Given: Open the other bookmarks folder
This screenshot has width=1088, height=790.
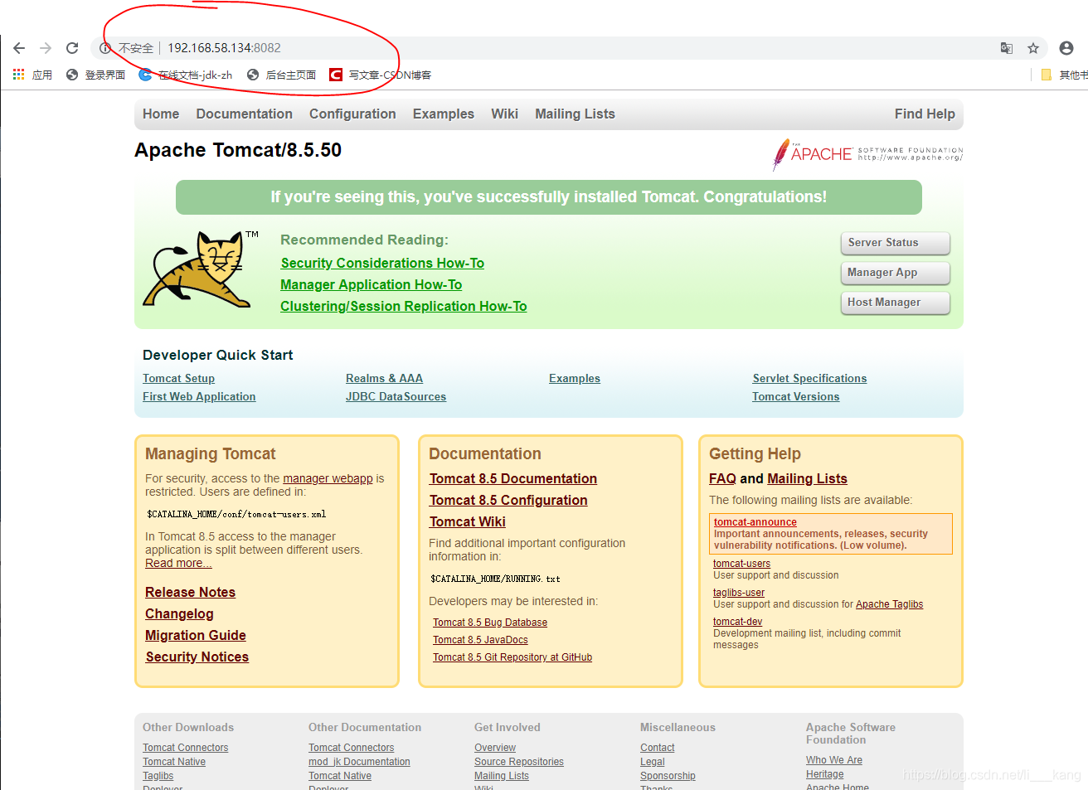Looking at the screenshot, I should [x=1064, y=75].
